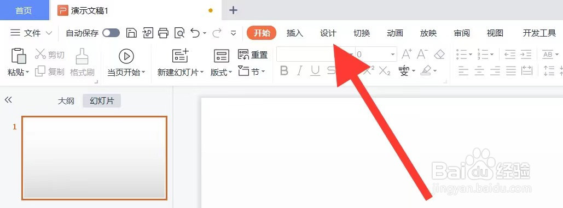Click the Redo arrow icon

217,33
